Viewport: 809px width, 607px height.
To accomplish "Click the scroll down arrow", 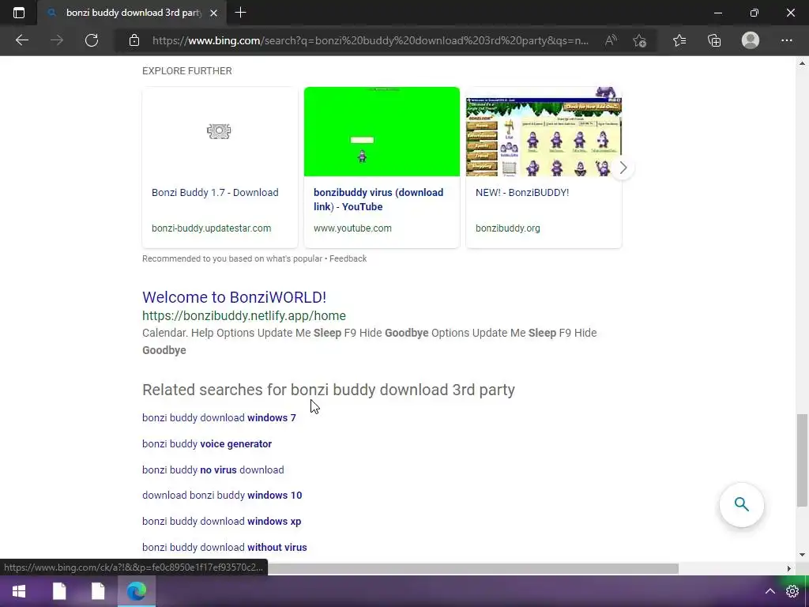I will point(802,555).
